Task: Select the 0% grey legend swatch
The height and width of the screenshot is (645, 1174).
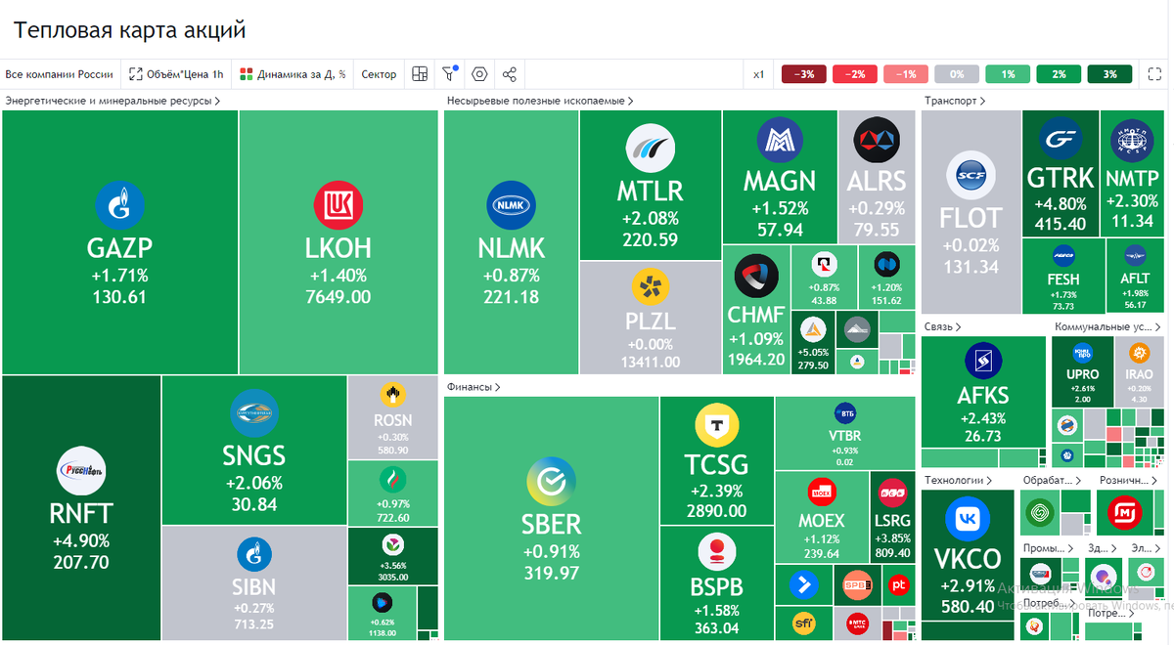Action: [x=957, y=74]
